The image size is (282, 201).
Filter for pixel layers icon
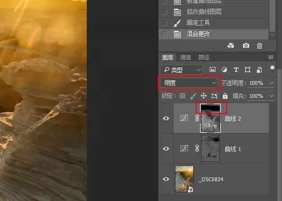pos(213,69)
